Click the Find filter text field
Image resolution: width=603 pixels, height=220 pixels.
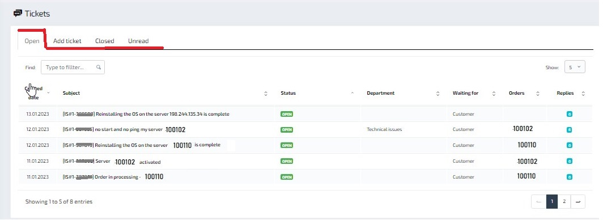[x=73, y=67]
